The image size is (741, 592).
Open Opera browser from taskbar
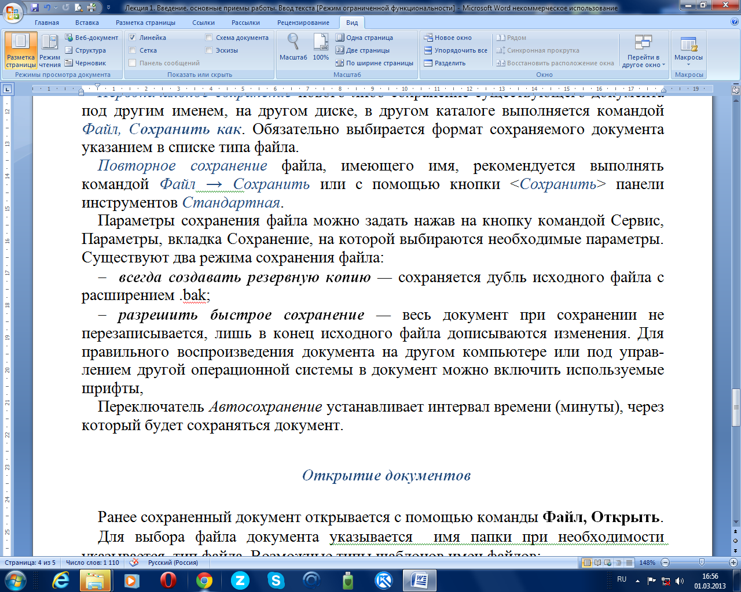coord(168,580)
